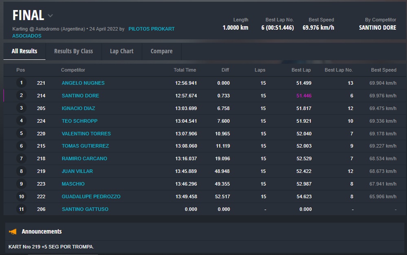Select the Compare tab
The image size is (407, 255).
(x=161, y=51)
